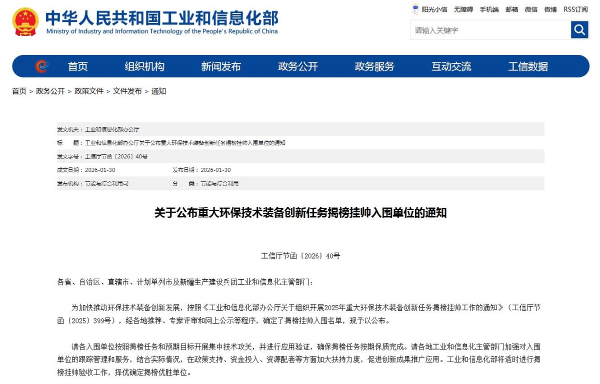Open the 互动交流 navigation menu
This screenshot has width=600, height=384.
point(451,66)
